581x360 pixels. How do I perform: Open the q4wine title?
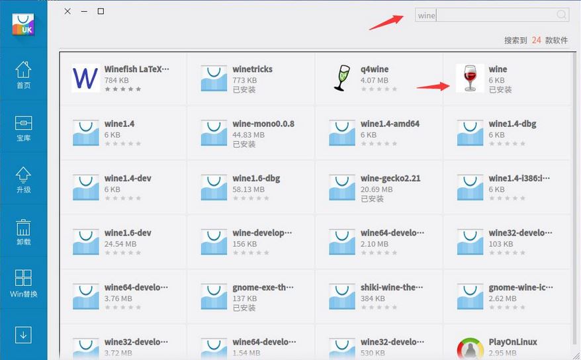pos(375,69)
